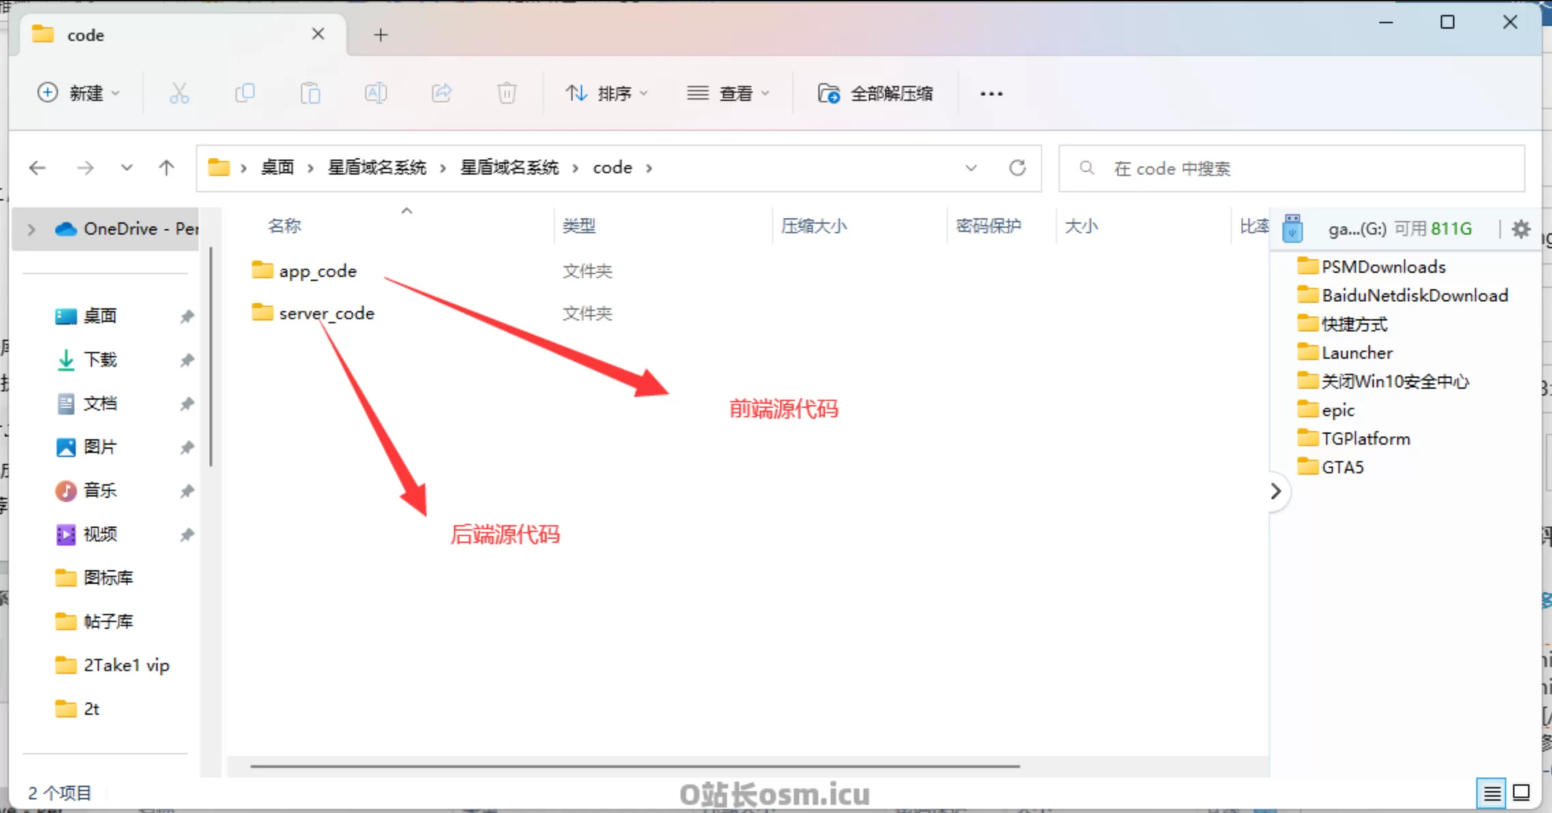Click the Share icon in toolbar
1552x813 pixels.
442,93
